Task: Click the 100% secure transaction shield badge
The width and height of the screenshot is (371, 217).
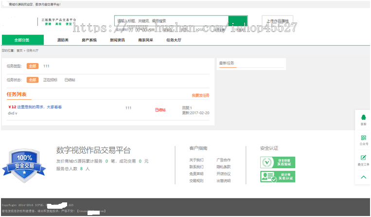Action: coord(24,165)
